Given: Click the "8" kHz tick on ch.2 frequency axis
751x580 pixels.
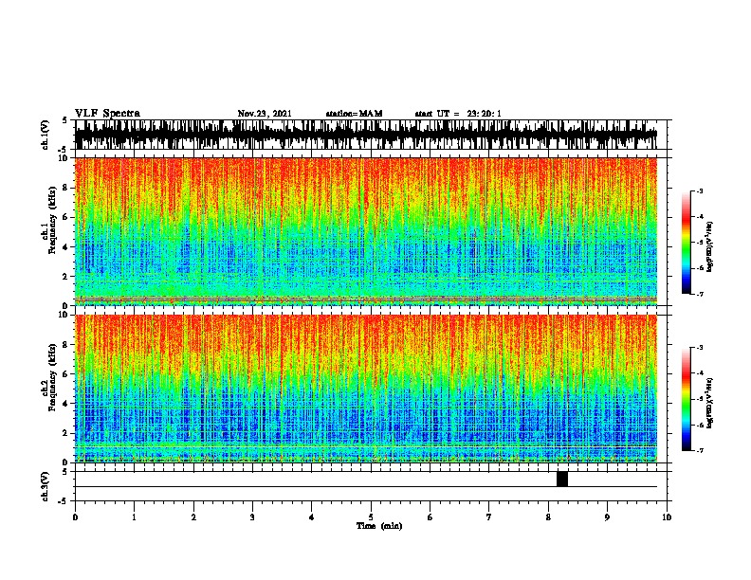Looking at the screenshot, I should [66, 345].
